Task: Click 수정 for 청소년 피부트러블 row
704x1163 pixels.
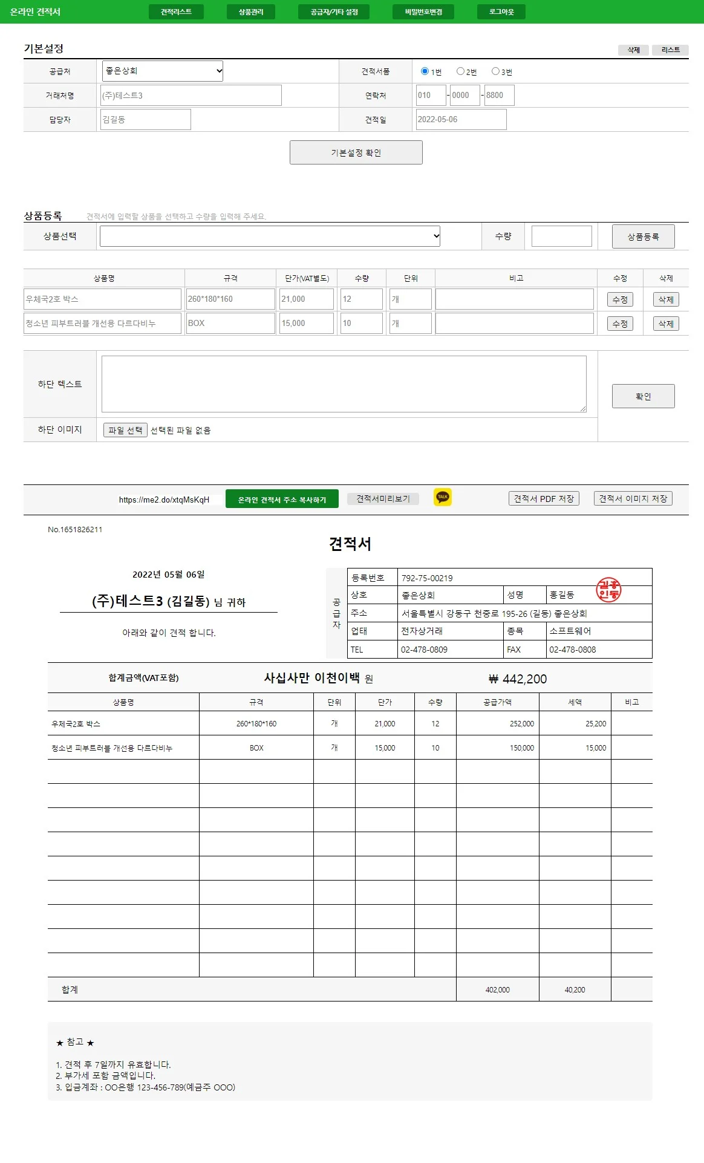Action: 620,324
